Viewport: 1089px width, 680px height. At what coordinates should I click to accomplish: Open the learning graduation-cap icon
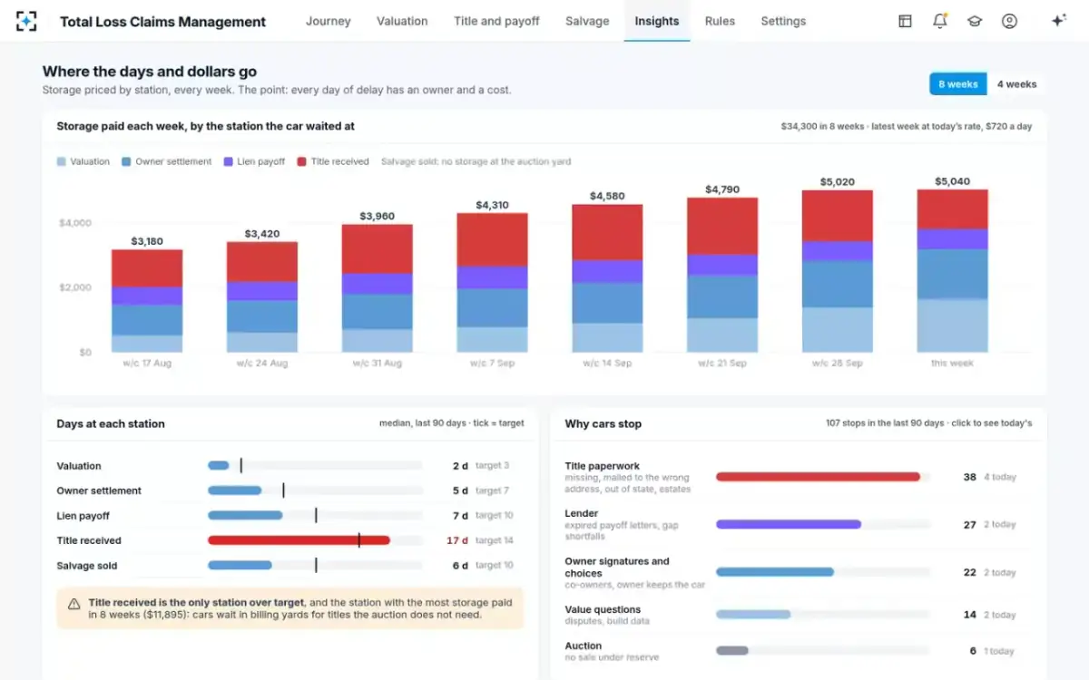(x=975, y=21)
